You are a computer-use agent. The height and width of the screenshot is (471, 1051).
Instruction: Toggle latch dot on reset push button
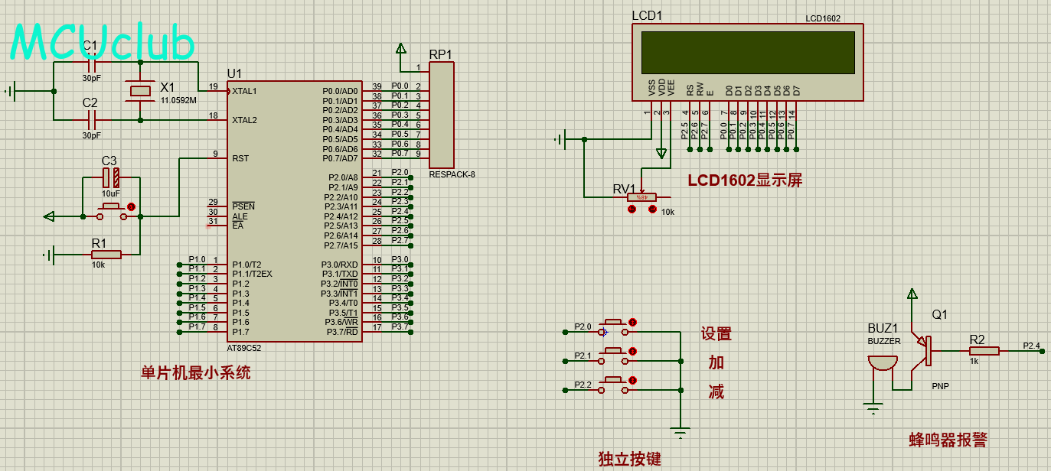pos(131,206)
